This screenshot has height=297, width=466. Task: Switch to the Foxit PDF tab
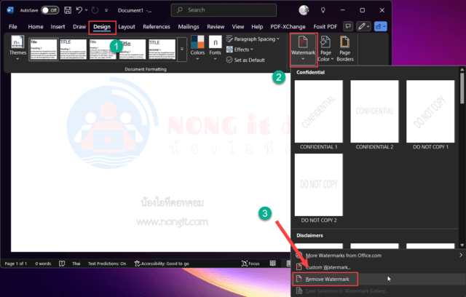coord(325,27)
